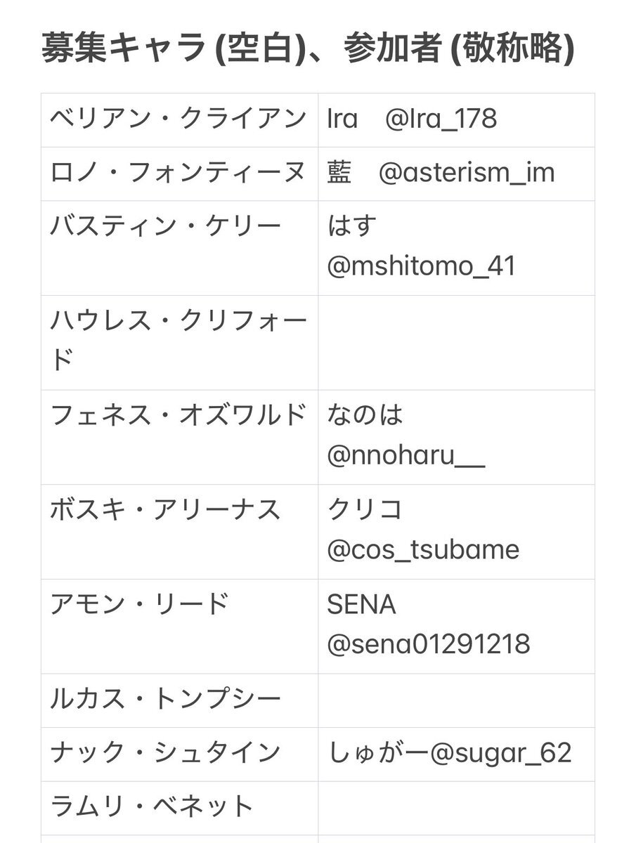Click the アモン・リード character name
The height and width of the screenshot is (843, 636).
click(139, 604)
